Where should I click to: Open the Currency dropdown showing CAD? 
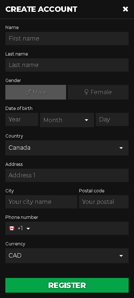tap(67, 256)
